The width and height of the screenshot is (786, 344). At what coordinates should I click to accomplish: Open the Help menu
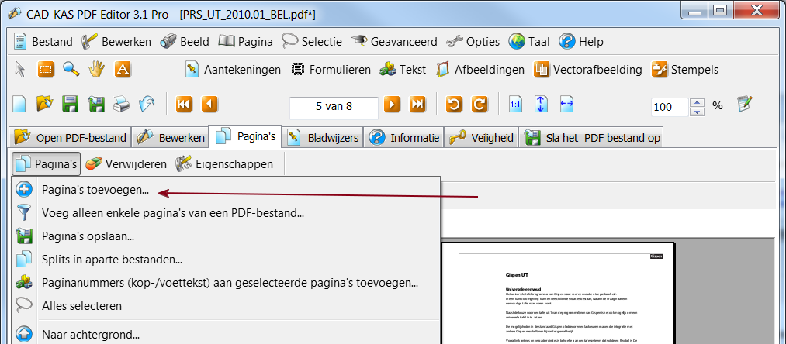pos(581,42)
